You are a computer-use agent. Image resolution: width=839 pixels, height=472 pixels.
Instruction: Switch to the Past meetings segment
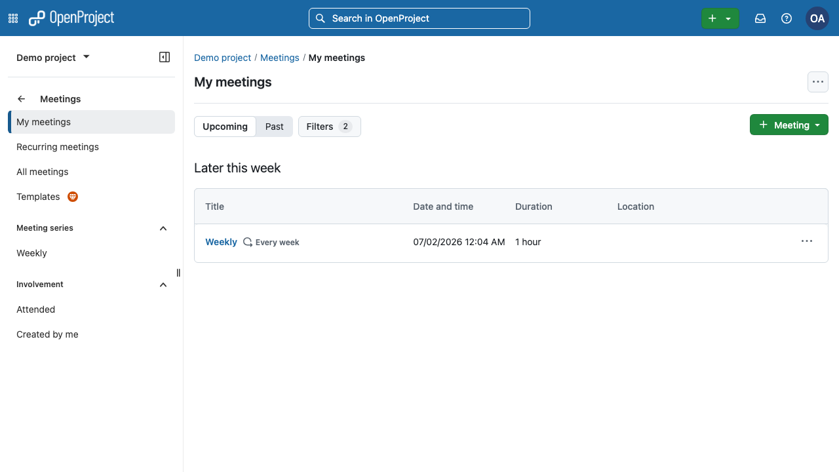pyautogui.click(x=275, y=127)
